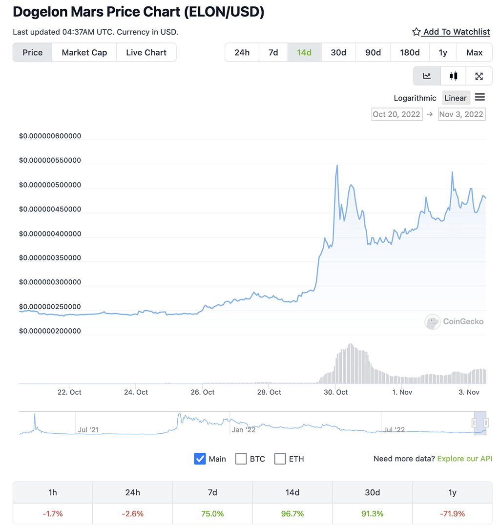The image size is (500, 530).
Task: Click the -2.6% 24h change value
Action: click(132, 514)
